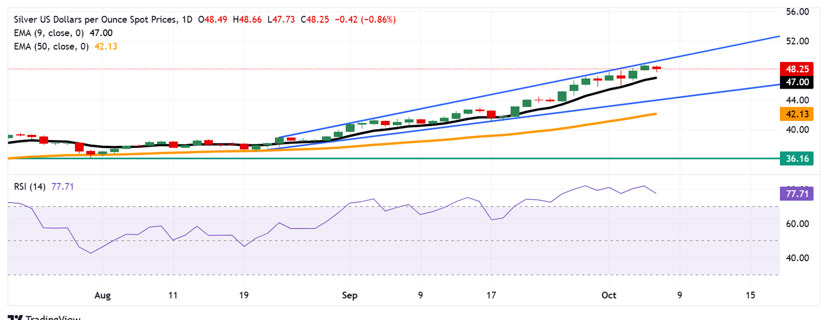Select the EMA (50, close, 0) indicator legend
Viewport: 828px width, 320px height.
[x=66, y=46]
